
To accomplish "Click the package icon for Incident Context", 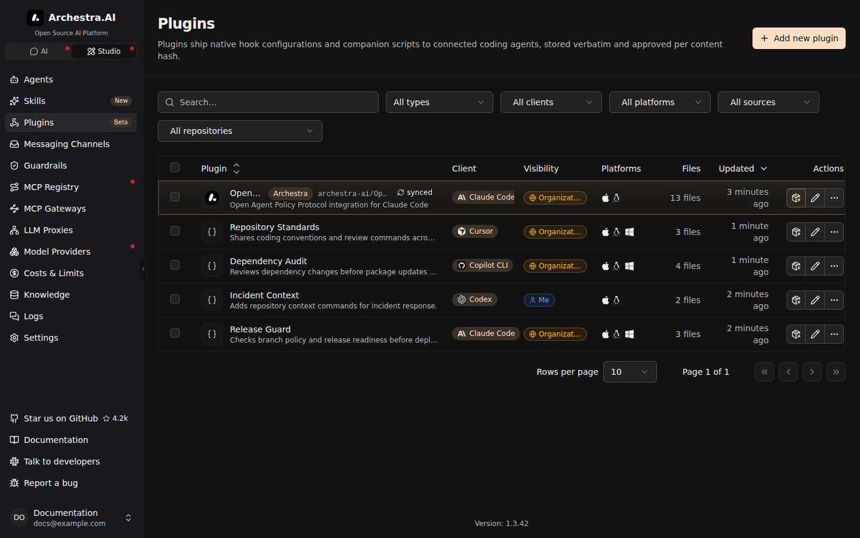I will (796, 300).
